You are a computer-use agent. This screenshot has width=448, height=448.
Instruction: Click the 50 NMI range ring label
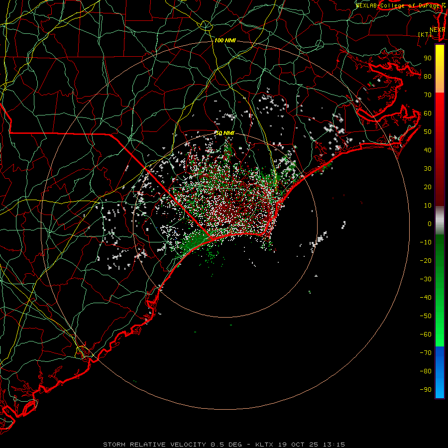225,133
